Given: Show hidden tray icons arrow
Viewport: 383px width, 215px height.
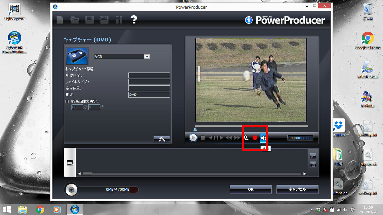Looking at the screenshot, I should coord(312,210).
